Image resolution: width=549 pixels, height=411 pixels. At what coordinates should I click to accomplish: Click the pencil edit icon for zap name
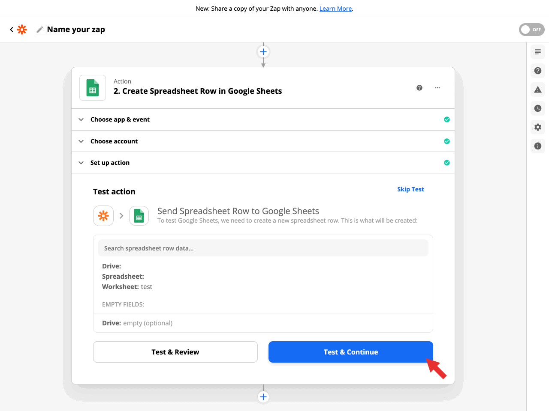click(40, 30)
